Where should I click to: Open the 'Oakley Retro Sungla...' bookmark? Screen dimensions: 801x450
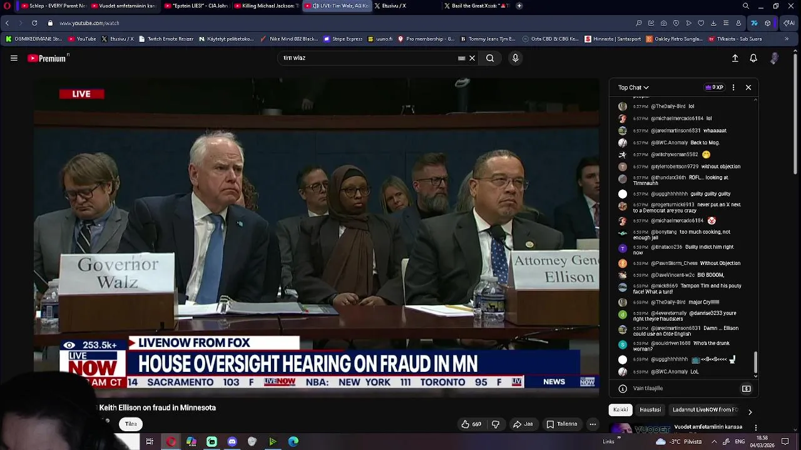(674, 39)
